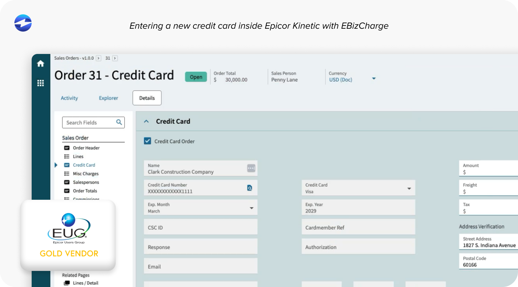Viewport: 518px width, 287px height.
Task: Click the Open status button
Action: (x=196, y=76)
